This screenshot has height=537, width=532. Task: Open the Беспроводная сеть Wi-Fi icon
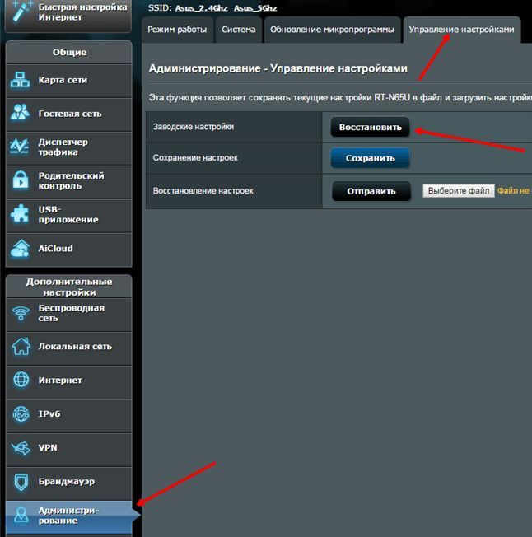tap(21, 313)
